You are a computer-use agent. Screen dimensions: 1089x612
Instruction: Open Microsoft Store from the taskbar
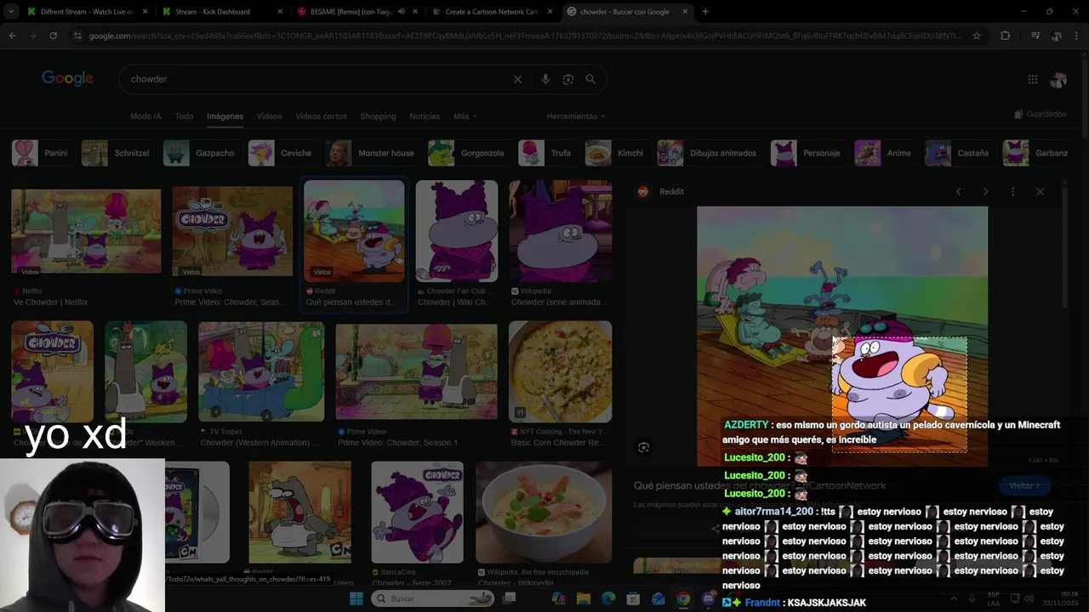pyautogui.click(x=633, y=598)
